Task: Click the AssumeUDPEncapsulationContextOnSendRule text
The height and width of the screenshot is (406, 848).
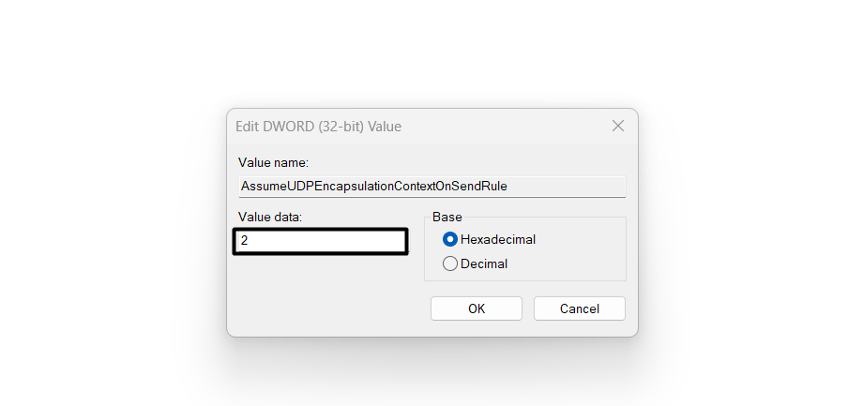Action: pos(373,186)
